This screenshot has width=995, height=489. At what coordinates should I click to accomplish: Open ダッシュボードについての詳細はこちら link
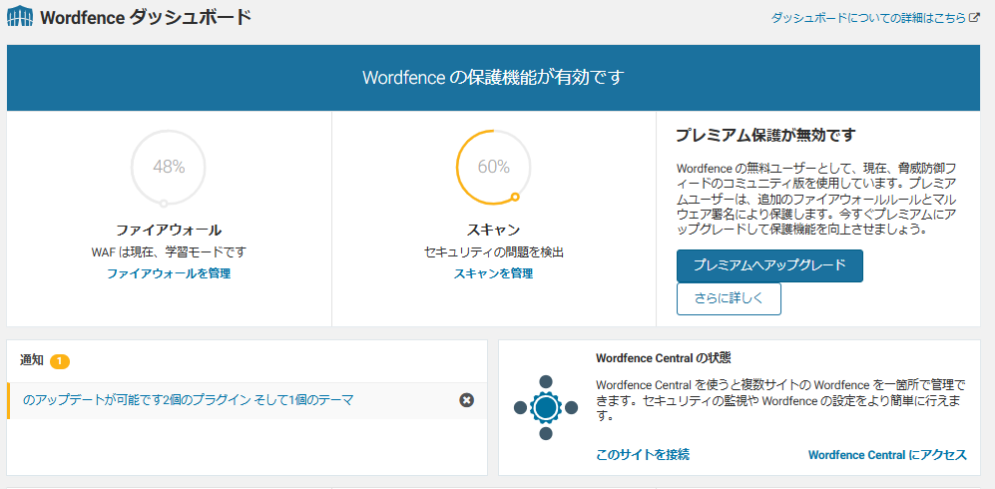pos(868,18)
